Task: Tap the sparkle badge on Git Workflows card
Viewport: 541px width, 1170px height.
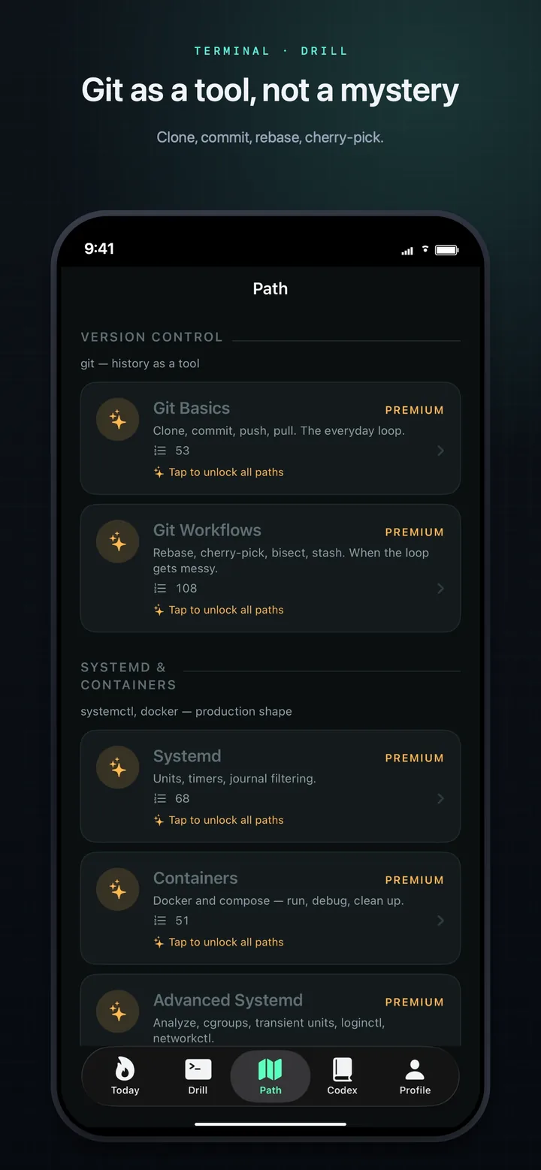Action: tap(117, 541)
